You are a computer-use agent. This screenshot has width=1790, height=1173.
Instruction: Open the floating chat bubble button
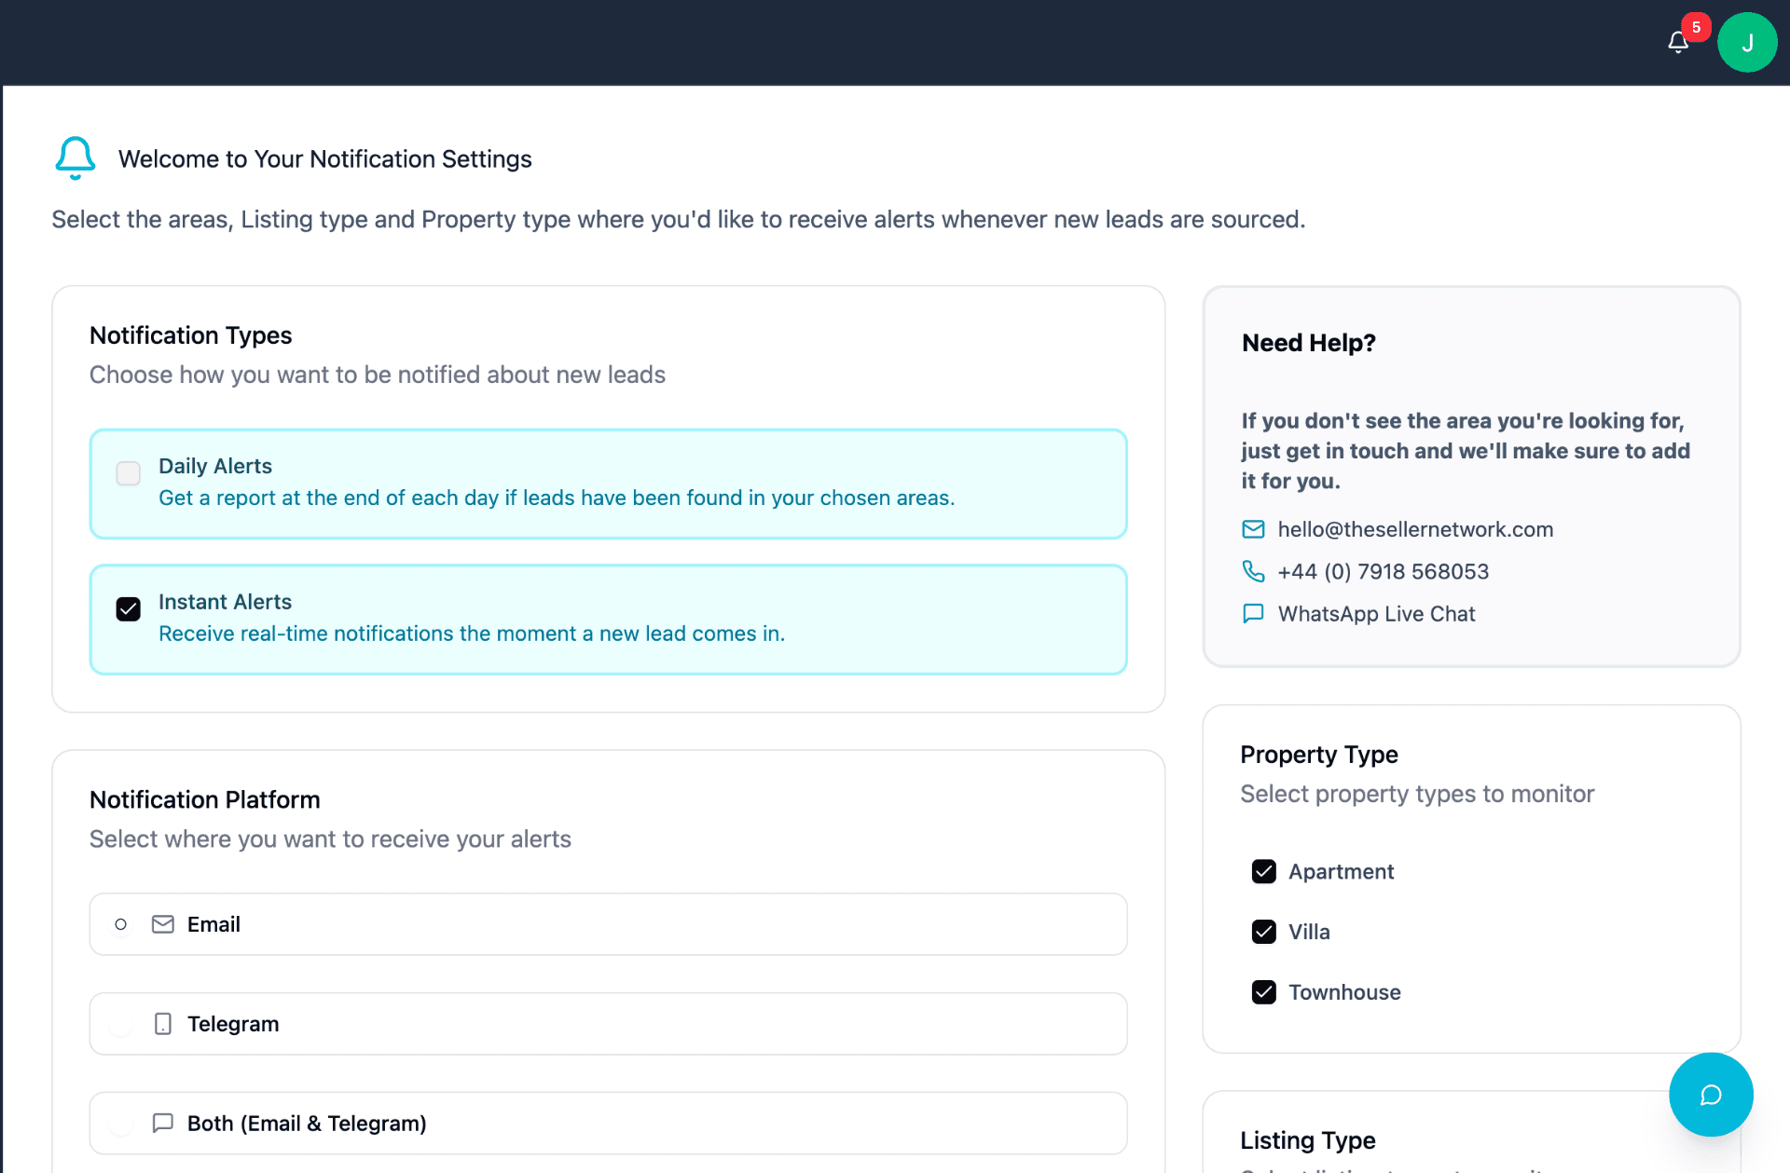point(1711,1095)
